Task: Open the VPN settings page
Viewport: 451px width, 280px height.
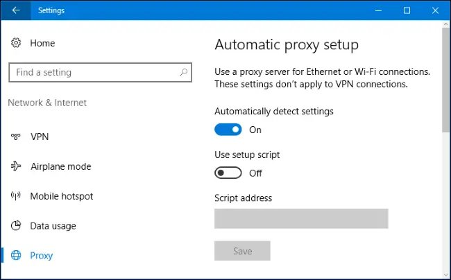Action: coord(40,137)
